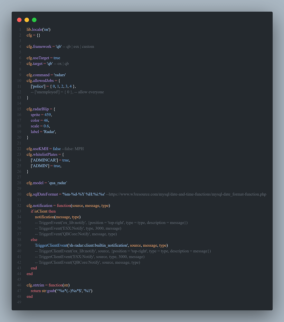Click the yellow minimize window dot
284x322 pixels.
click(27, 20)
